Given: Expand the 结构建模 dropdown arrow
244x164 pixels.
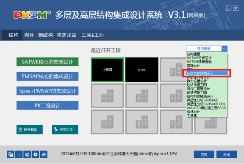Looking at the screenshot, I should pyautogui.click(x=225, y=49).
